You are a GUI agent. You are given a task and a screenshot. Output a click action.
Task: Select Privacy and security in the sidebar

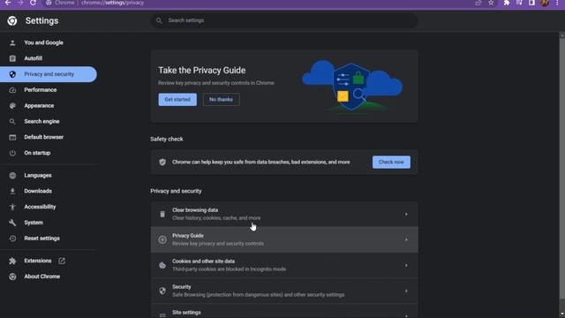[49, 74]
